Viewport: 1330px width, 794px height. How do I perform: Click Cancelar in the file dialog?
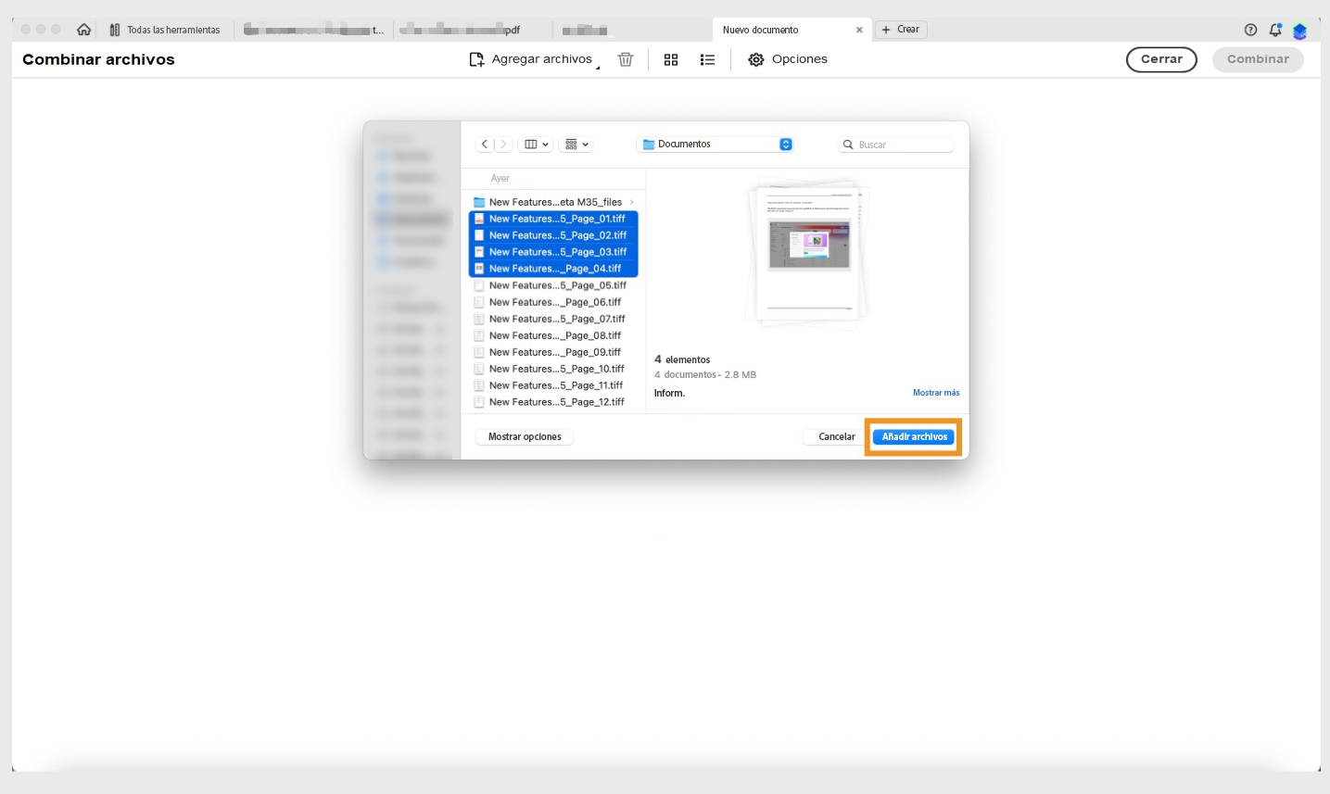(836, 436)
